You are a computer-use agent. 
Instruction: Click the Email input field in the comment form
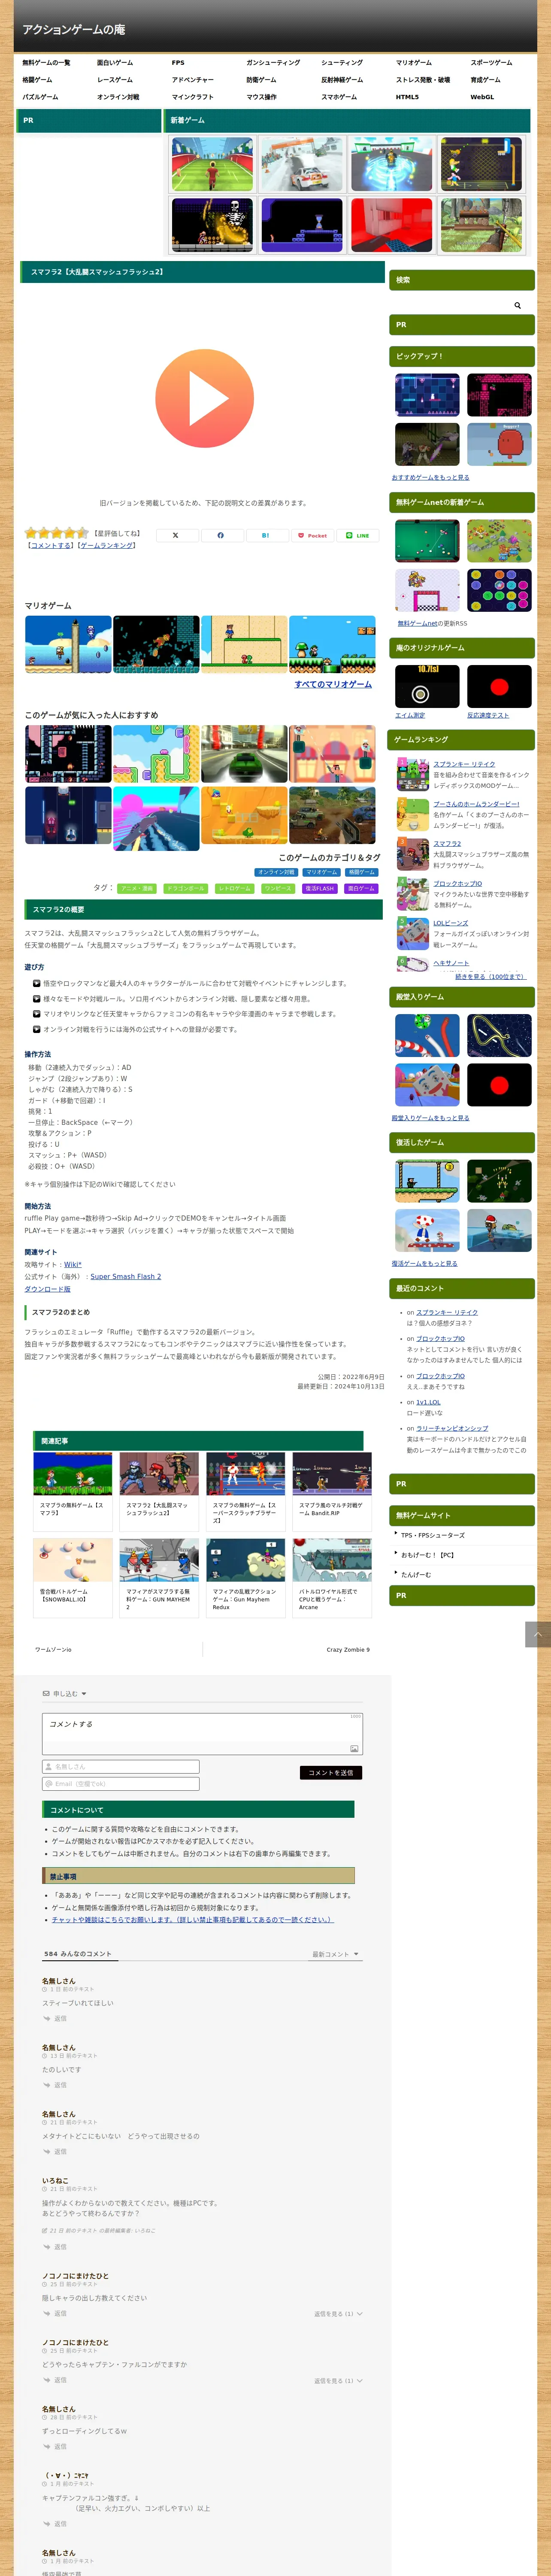pyautogui.click(x=121, y=1784)
